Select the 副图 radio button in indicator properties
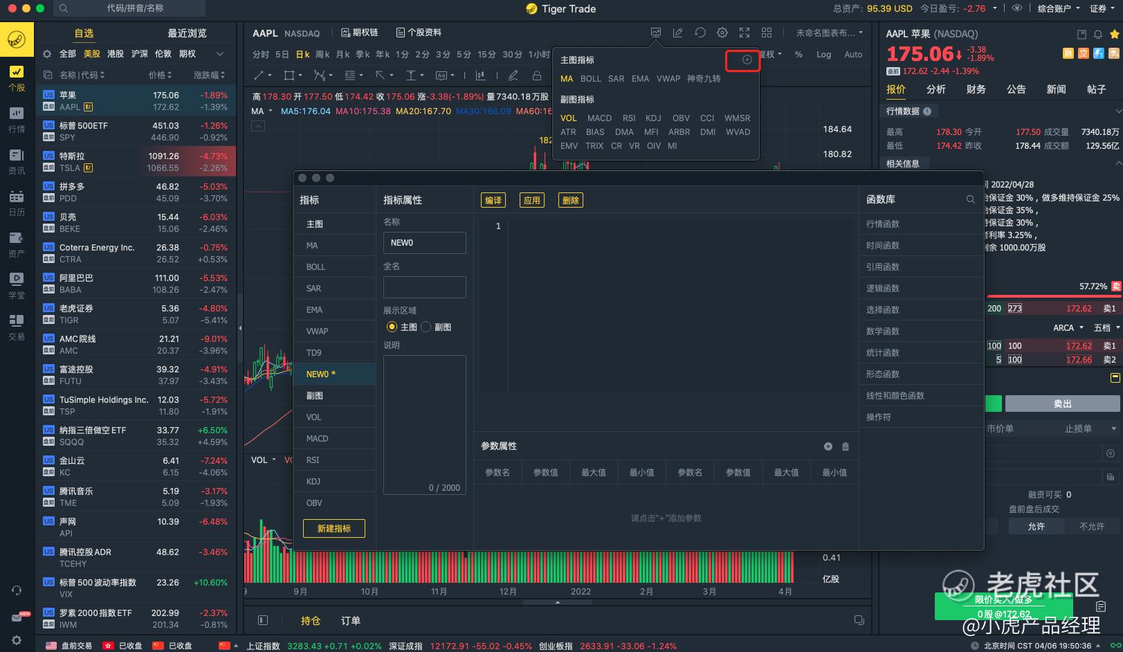The image size is (1123, 652). pos(425,327)
